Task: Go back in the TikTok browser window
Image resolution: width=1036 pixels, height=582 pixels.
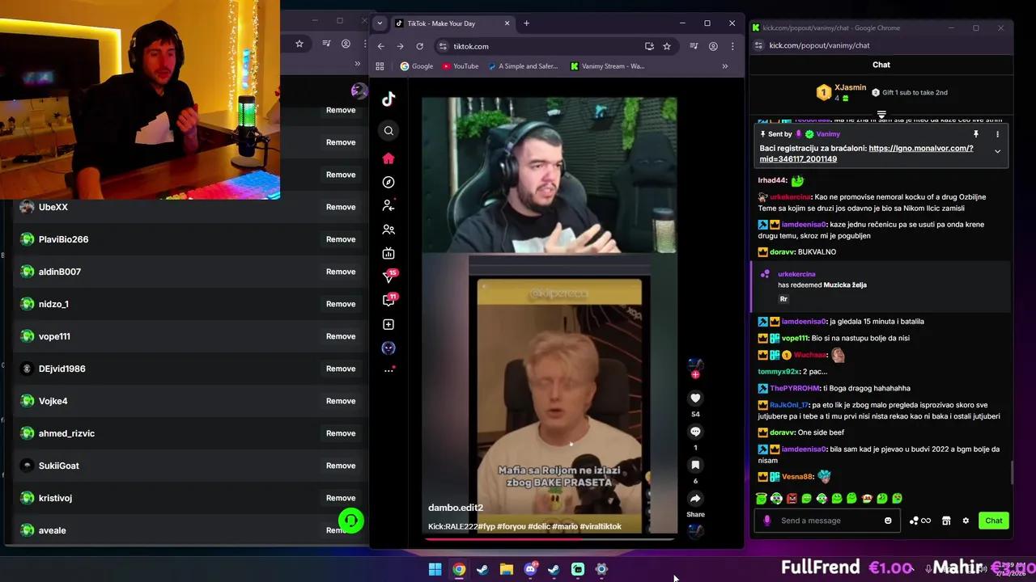Action: [380, 46]
